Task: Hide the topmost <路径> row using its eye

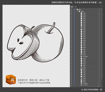Action: (71, 13)
